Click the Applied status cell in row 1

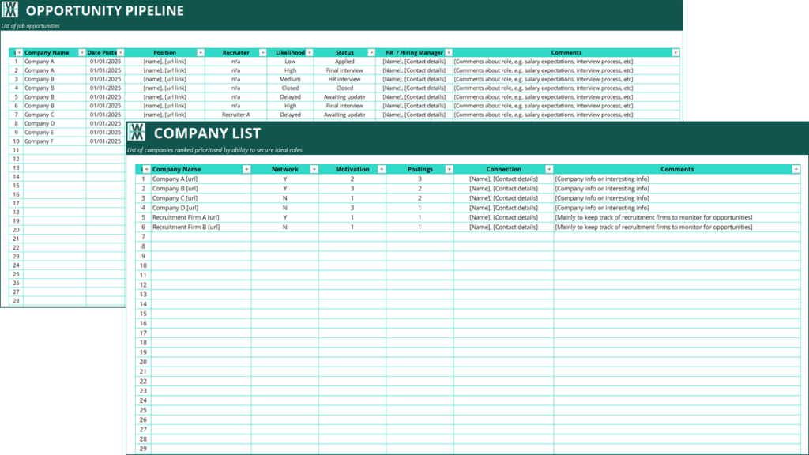[344, 62]
